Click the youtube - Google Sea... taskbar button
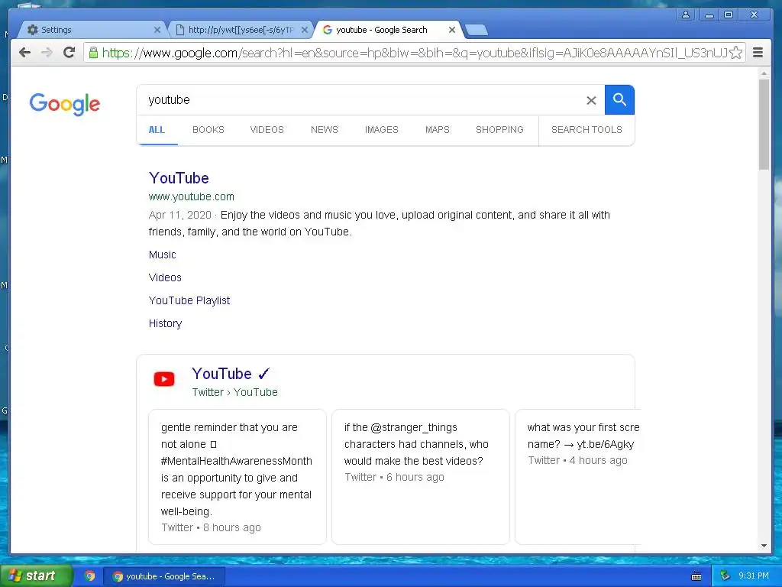Viewport: 782px width, 587px height. 165,576
